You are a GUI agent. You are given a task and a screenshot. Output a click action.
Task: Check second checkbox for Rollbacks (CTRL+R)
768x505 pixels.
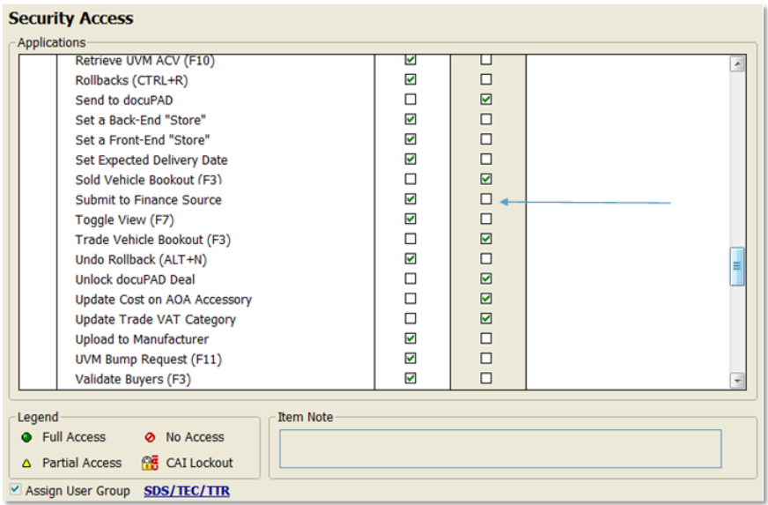486,79
